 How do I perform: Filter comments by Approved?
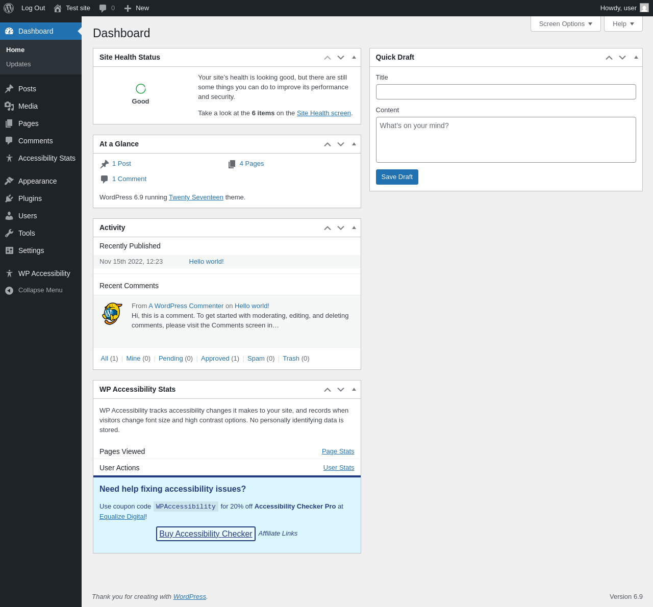(x=215, y=359)
